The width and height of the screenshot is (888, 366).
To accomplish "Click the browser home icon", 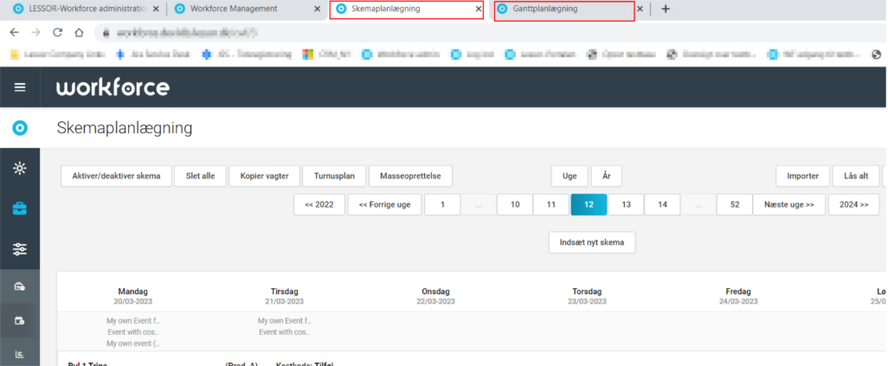I will (78, 32).
